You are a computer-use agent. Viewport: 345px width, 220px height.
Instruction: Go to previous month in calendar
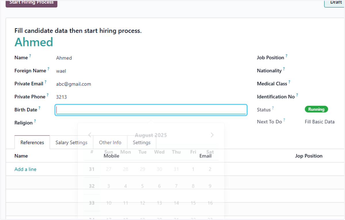(x=90, y=135)
